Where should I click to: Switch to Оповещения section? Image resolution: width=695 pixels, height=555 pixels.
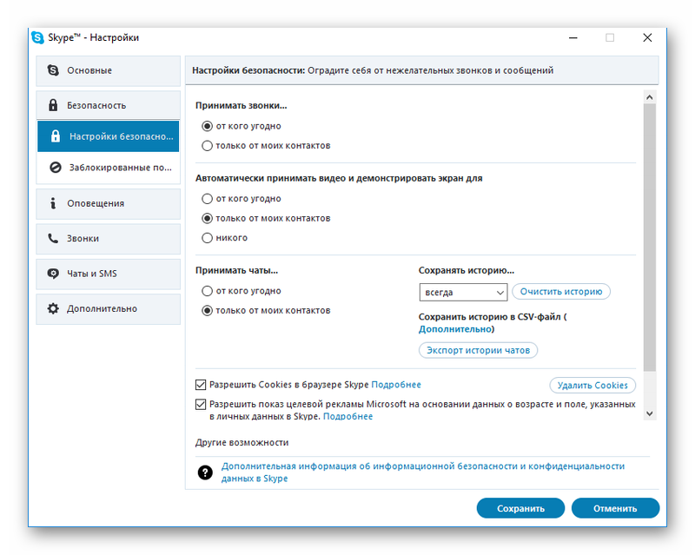pyautogui.click(x=108, y=203)
